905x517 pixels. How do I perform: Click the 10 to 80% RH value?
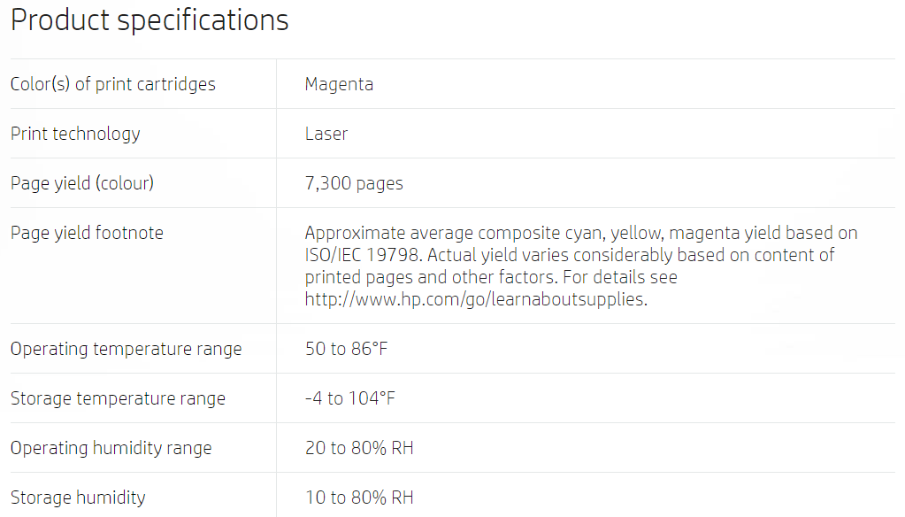[359, 498]
